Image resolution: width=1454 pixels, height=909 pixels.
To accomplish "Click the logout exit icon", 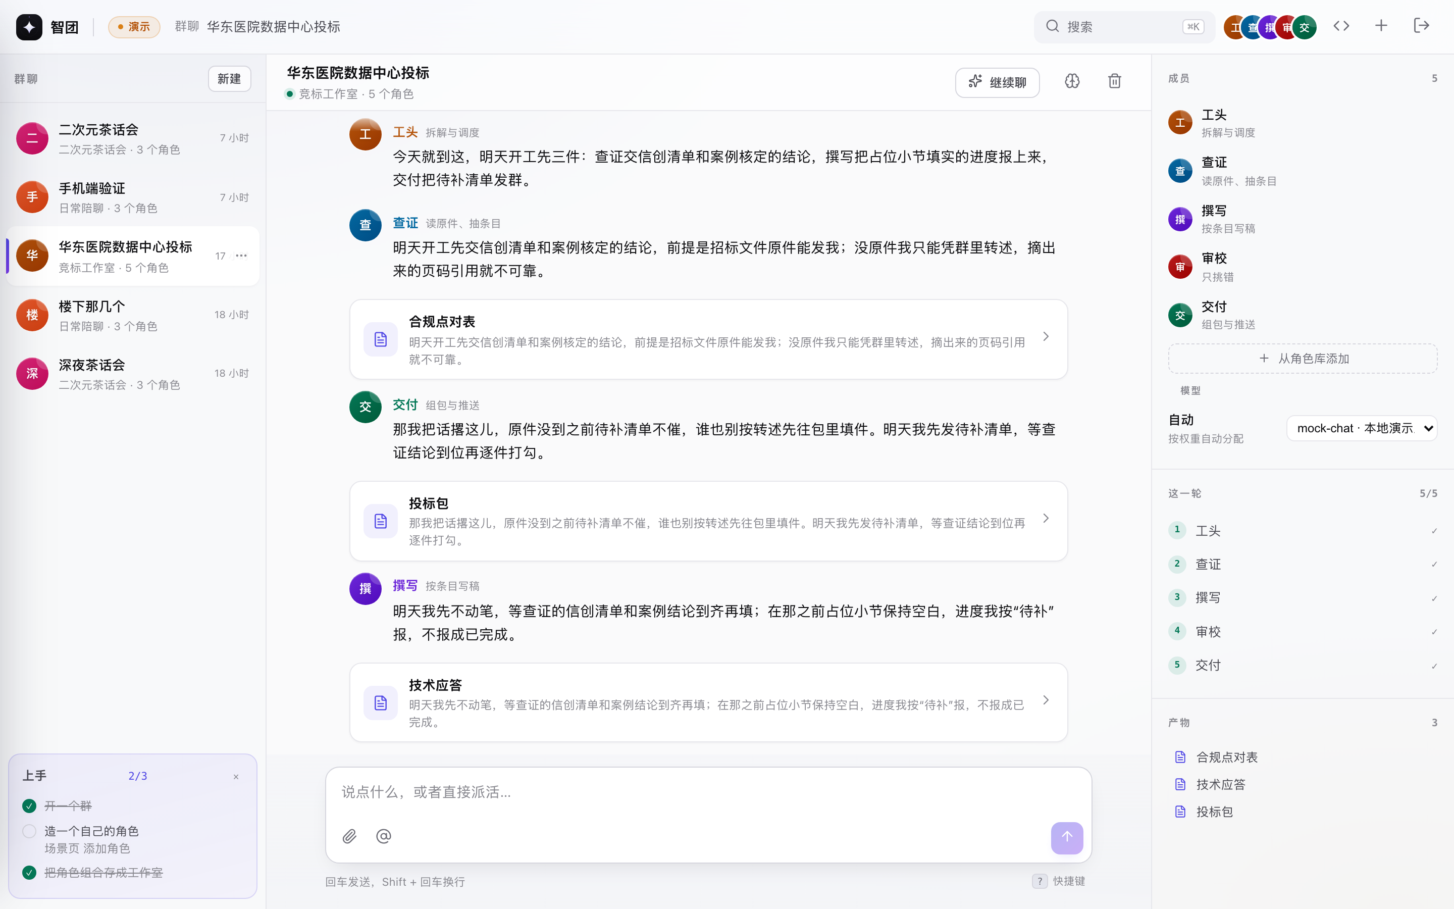I will (x=1421, y=26).
